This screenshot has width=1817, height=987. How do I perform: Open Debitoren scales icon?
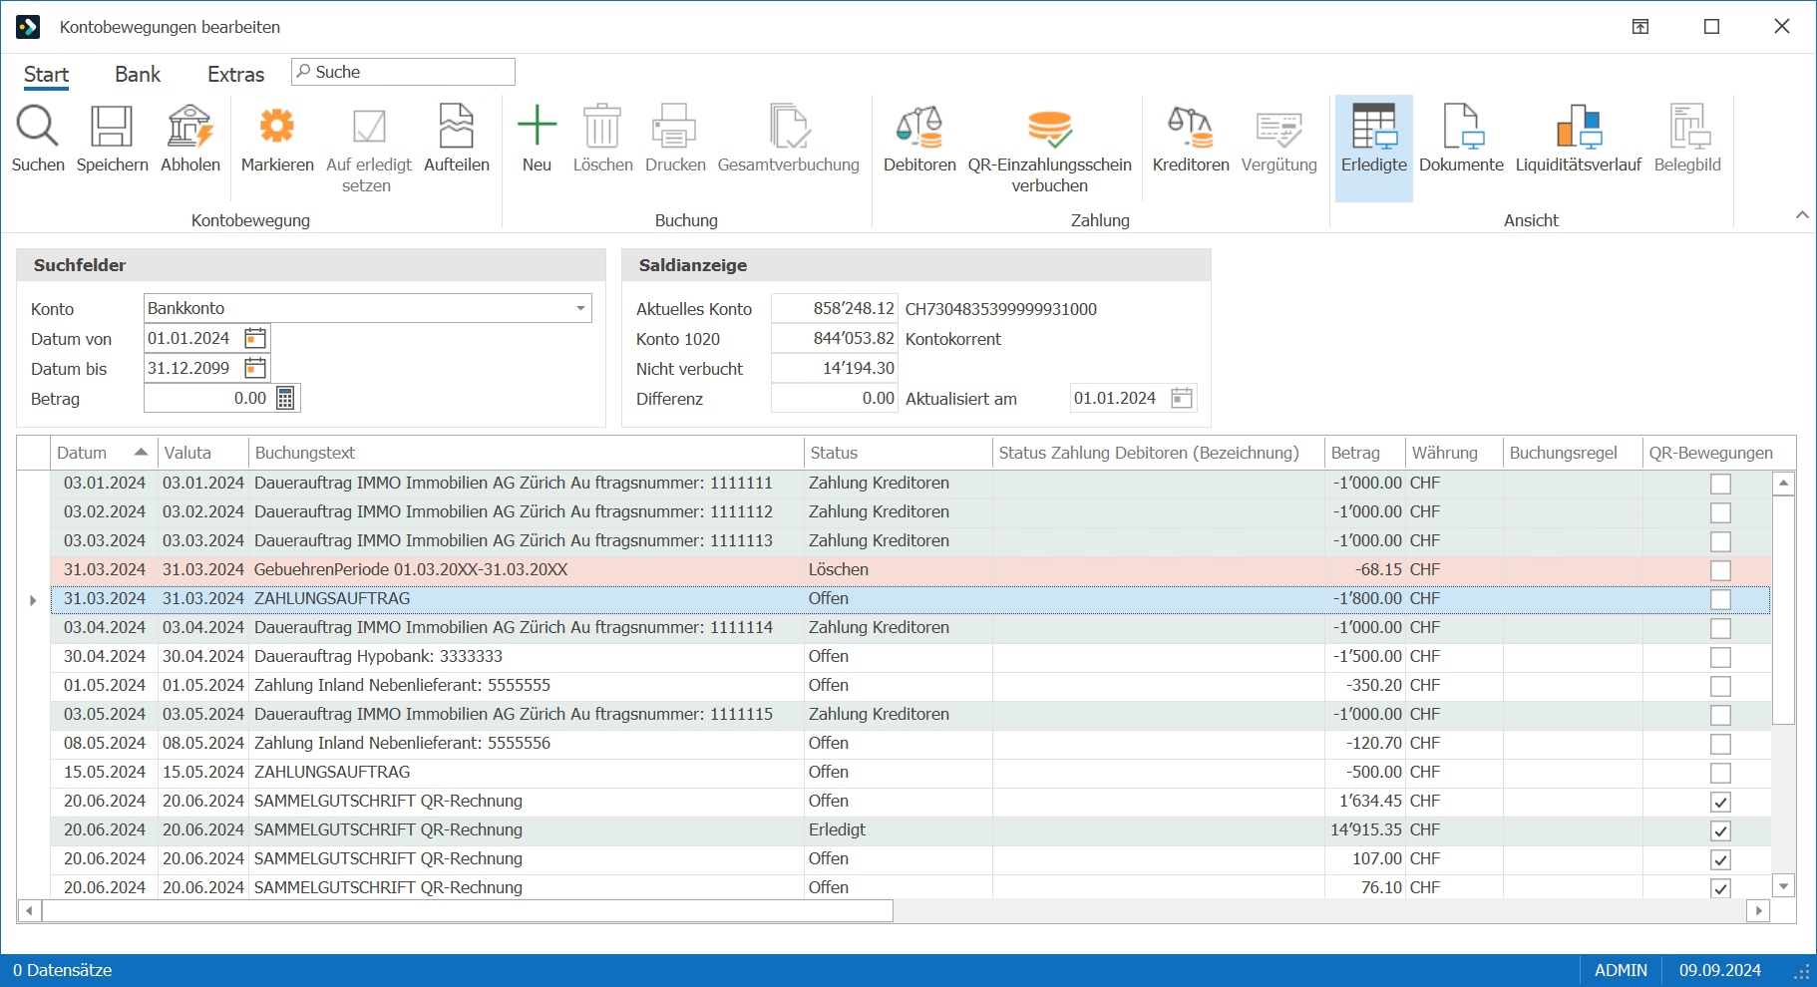tap(919, 127)
